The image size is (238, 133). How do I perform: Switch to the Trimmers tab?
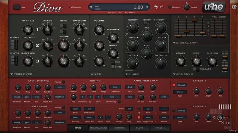[x=119, y=128]
